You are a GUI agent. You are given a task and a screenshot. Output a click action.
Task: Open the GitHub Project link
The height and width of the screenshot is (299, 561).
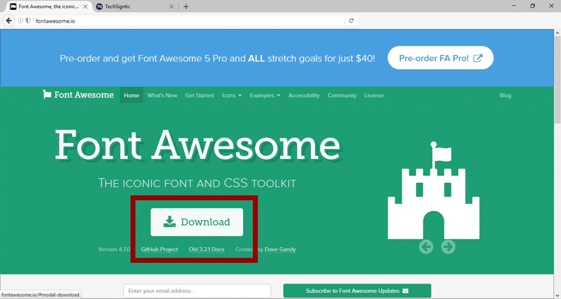tap(160, 249)
